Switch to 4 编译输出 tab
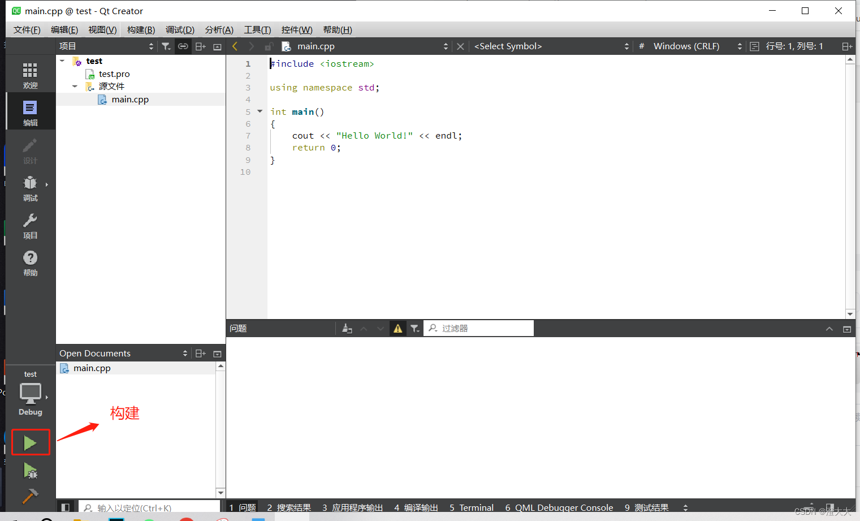860x521 pixels. click(x=416, y=508)
